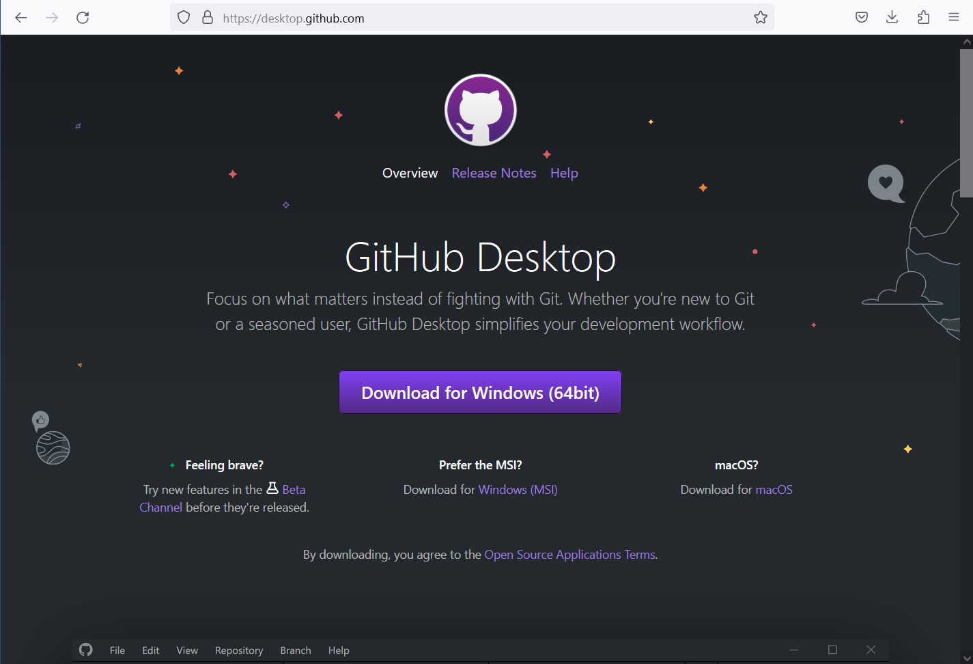Image resolution: width=973 pixels, height=664 pixels.
Task: Bookmark this page with the star icon
Action: (x=760, y=18)
